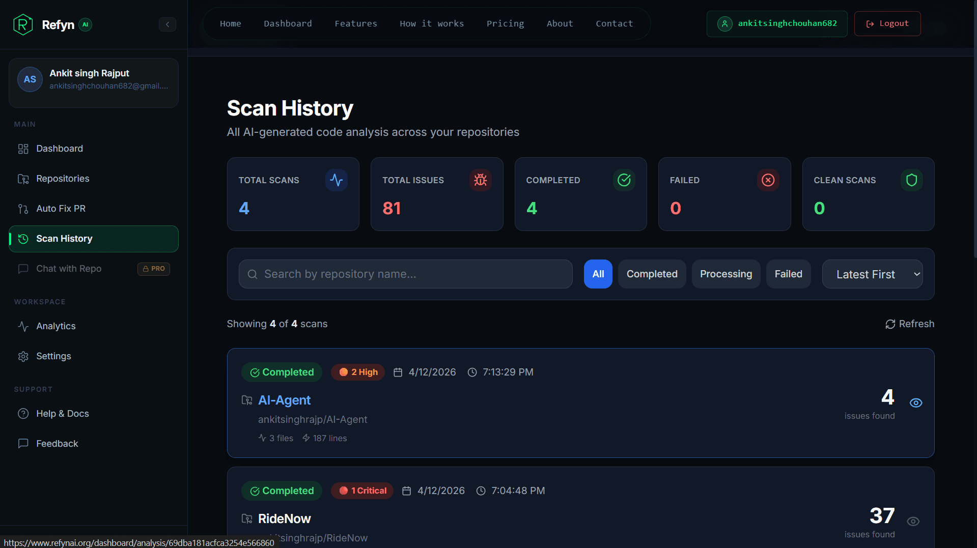The height and width of the screenshot is (548, 977).
Task: Go to Features in the top navigation
Action: click(355, 23)
